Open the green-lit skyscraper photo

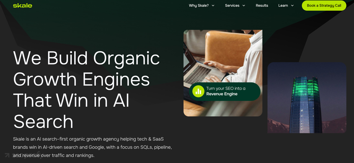tap(307, 98)
